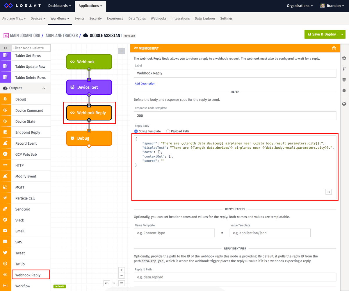
Task: Click the help icon on Webhook Reply panel
Action: [x=334, y=48]
